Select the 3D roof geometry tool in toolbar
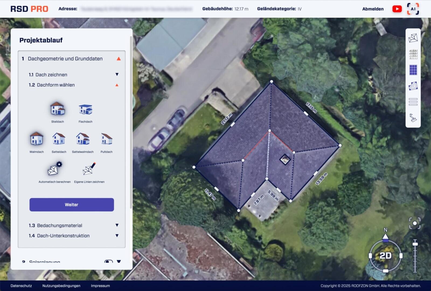The image size is (431, 291). pos(413,38)
